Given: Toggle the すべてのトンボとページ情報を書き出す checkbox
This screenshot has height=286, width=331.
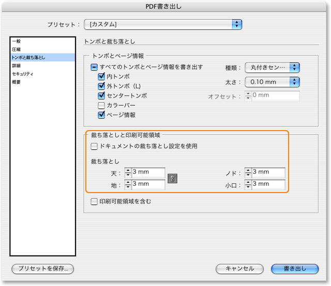Looking at the screenshot, I should click(94, 67).
